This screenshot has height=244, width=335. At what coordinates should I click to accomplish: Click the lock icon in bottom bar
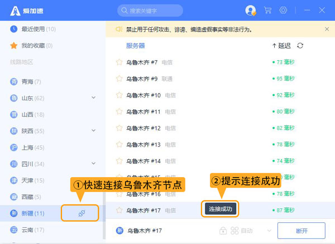[223, 231]
